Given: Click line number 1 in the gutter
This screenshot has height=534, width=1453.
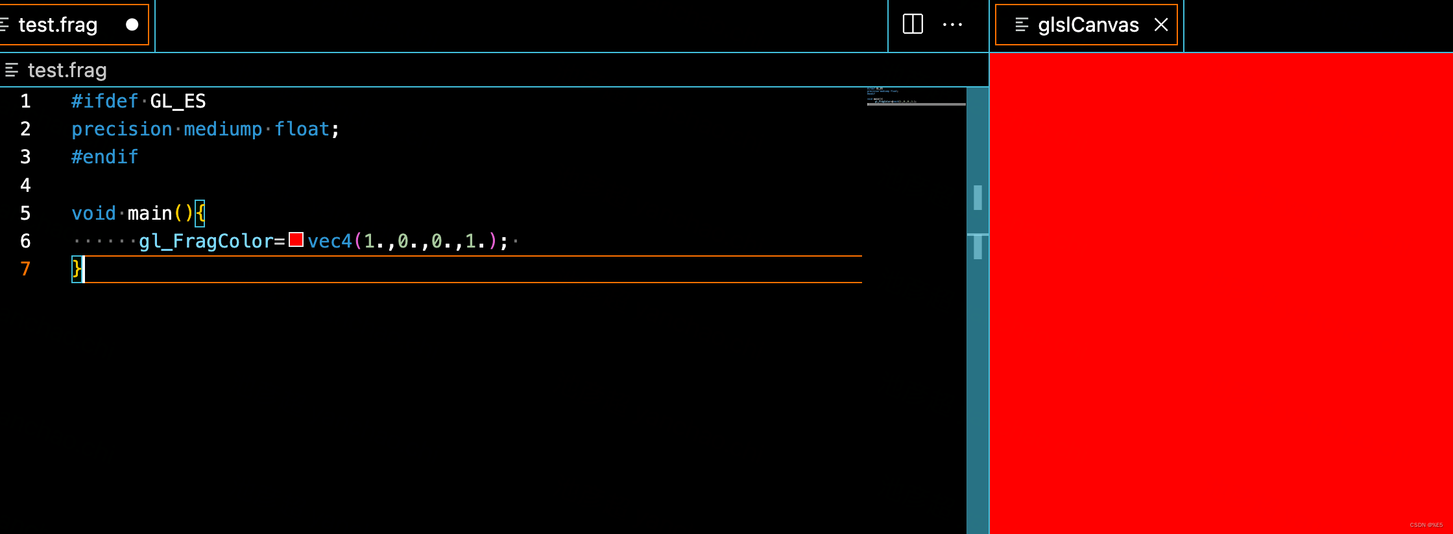Looking at the screenshot, I should pos(25,101).
